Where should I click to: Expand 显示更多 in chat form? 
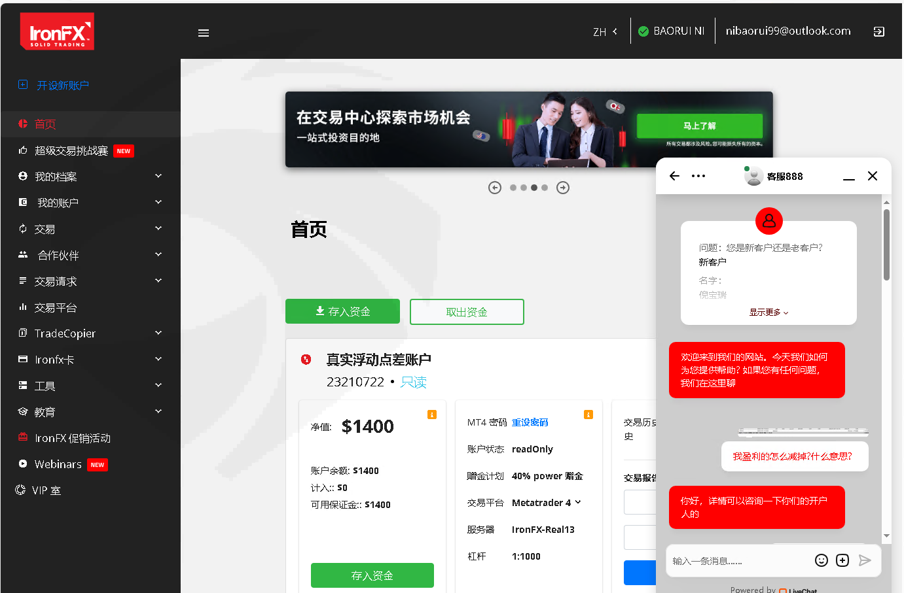(768, 313)
